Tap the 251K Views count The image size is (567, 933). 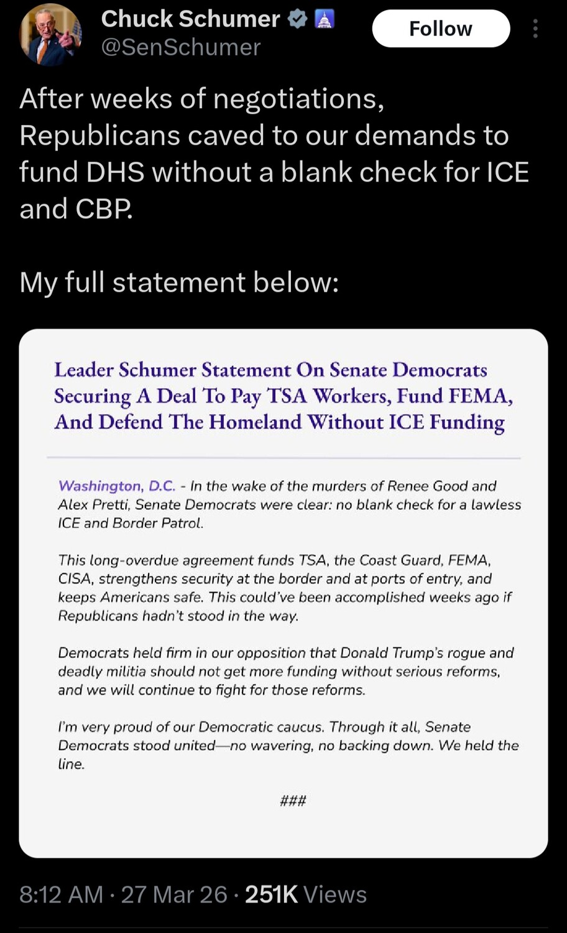pyautogui.click(x=305, y=894)
